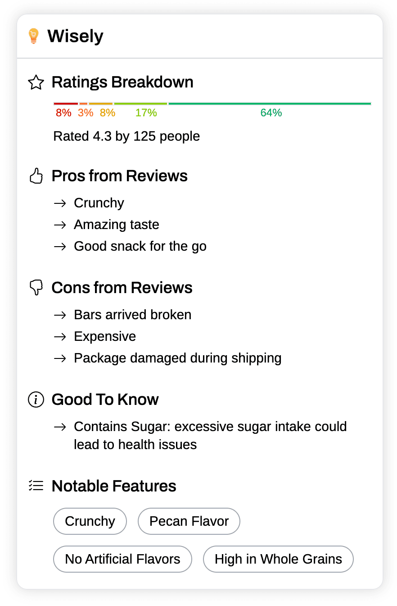
Task: Click the Rated 4.3 by 125 people text
Action: pyautogui.click(x=126, y=136)
